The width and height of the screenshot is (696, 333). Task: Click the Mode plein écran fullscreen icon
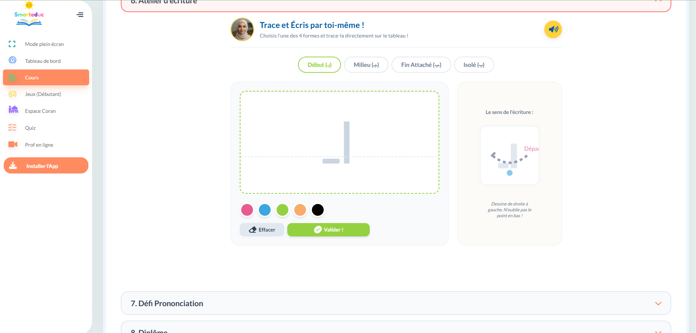click(x=12, y=44)
